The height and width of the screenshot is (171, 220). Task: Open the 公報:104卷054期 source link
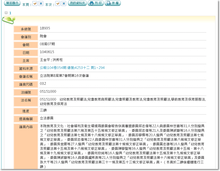coord(72,68)
